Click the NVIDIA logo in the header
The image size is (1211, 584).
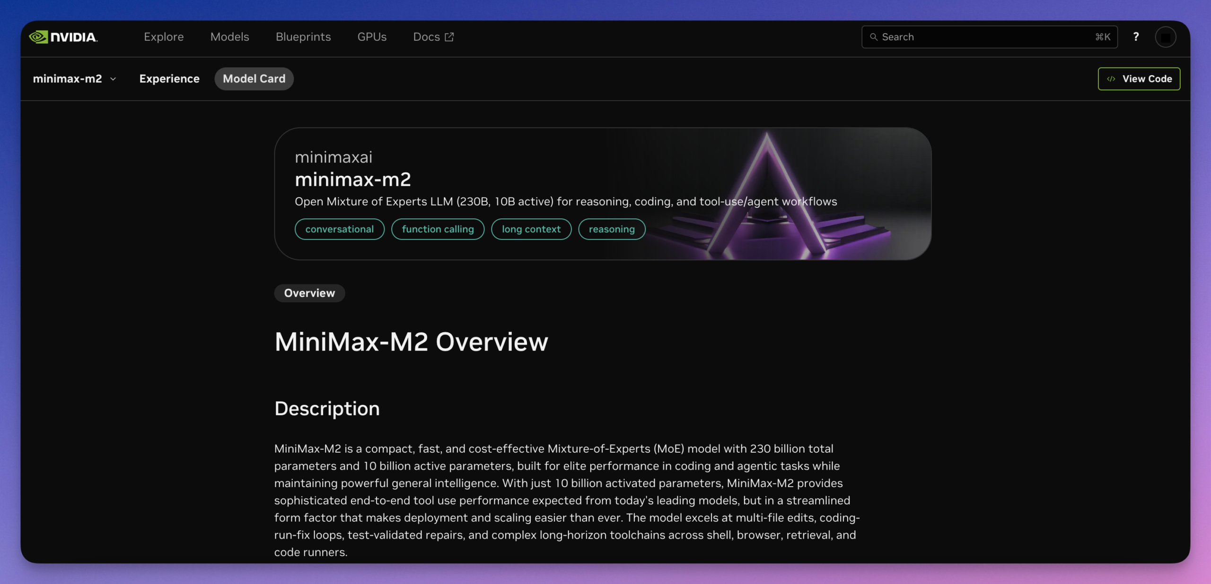pyautogui.click(x=63, y=36)
